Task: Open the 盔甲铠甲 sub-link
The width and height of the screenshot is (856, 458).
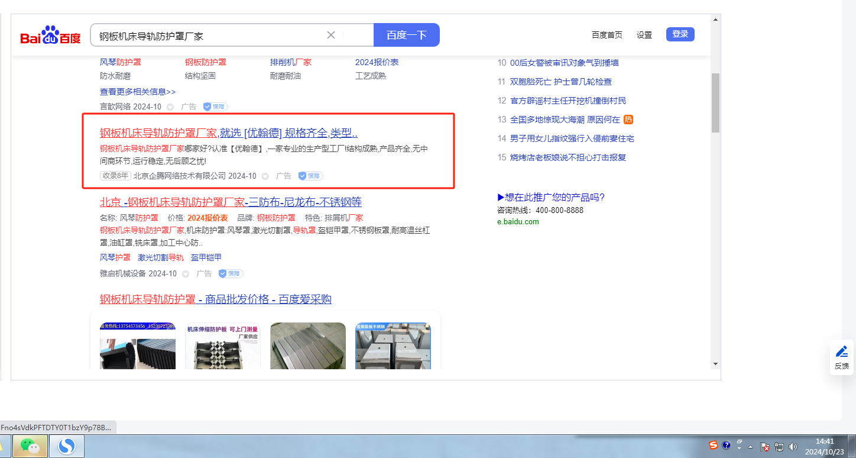Action: pyautogui.click(x=206, y=257)
